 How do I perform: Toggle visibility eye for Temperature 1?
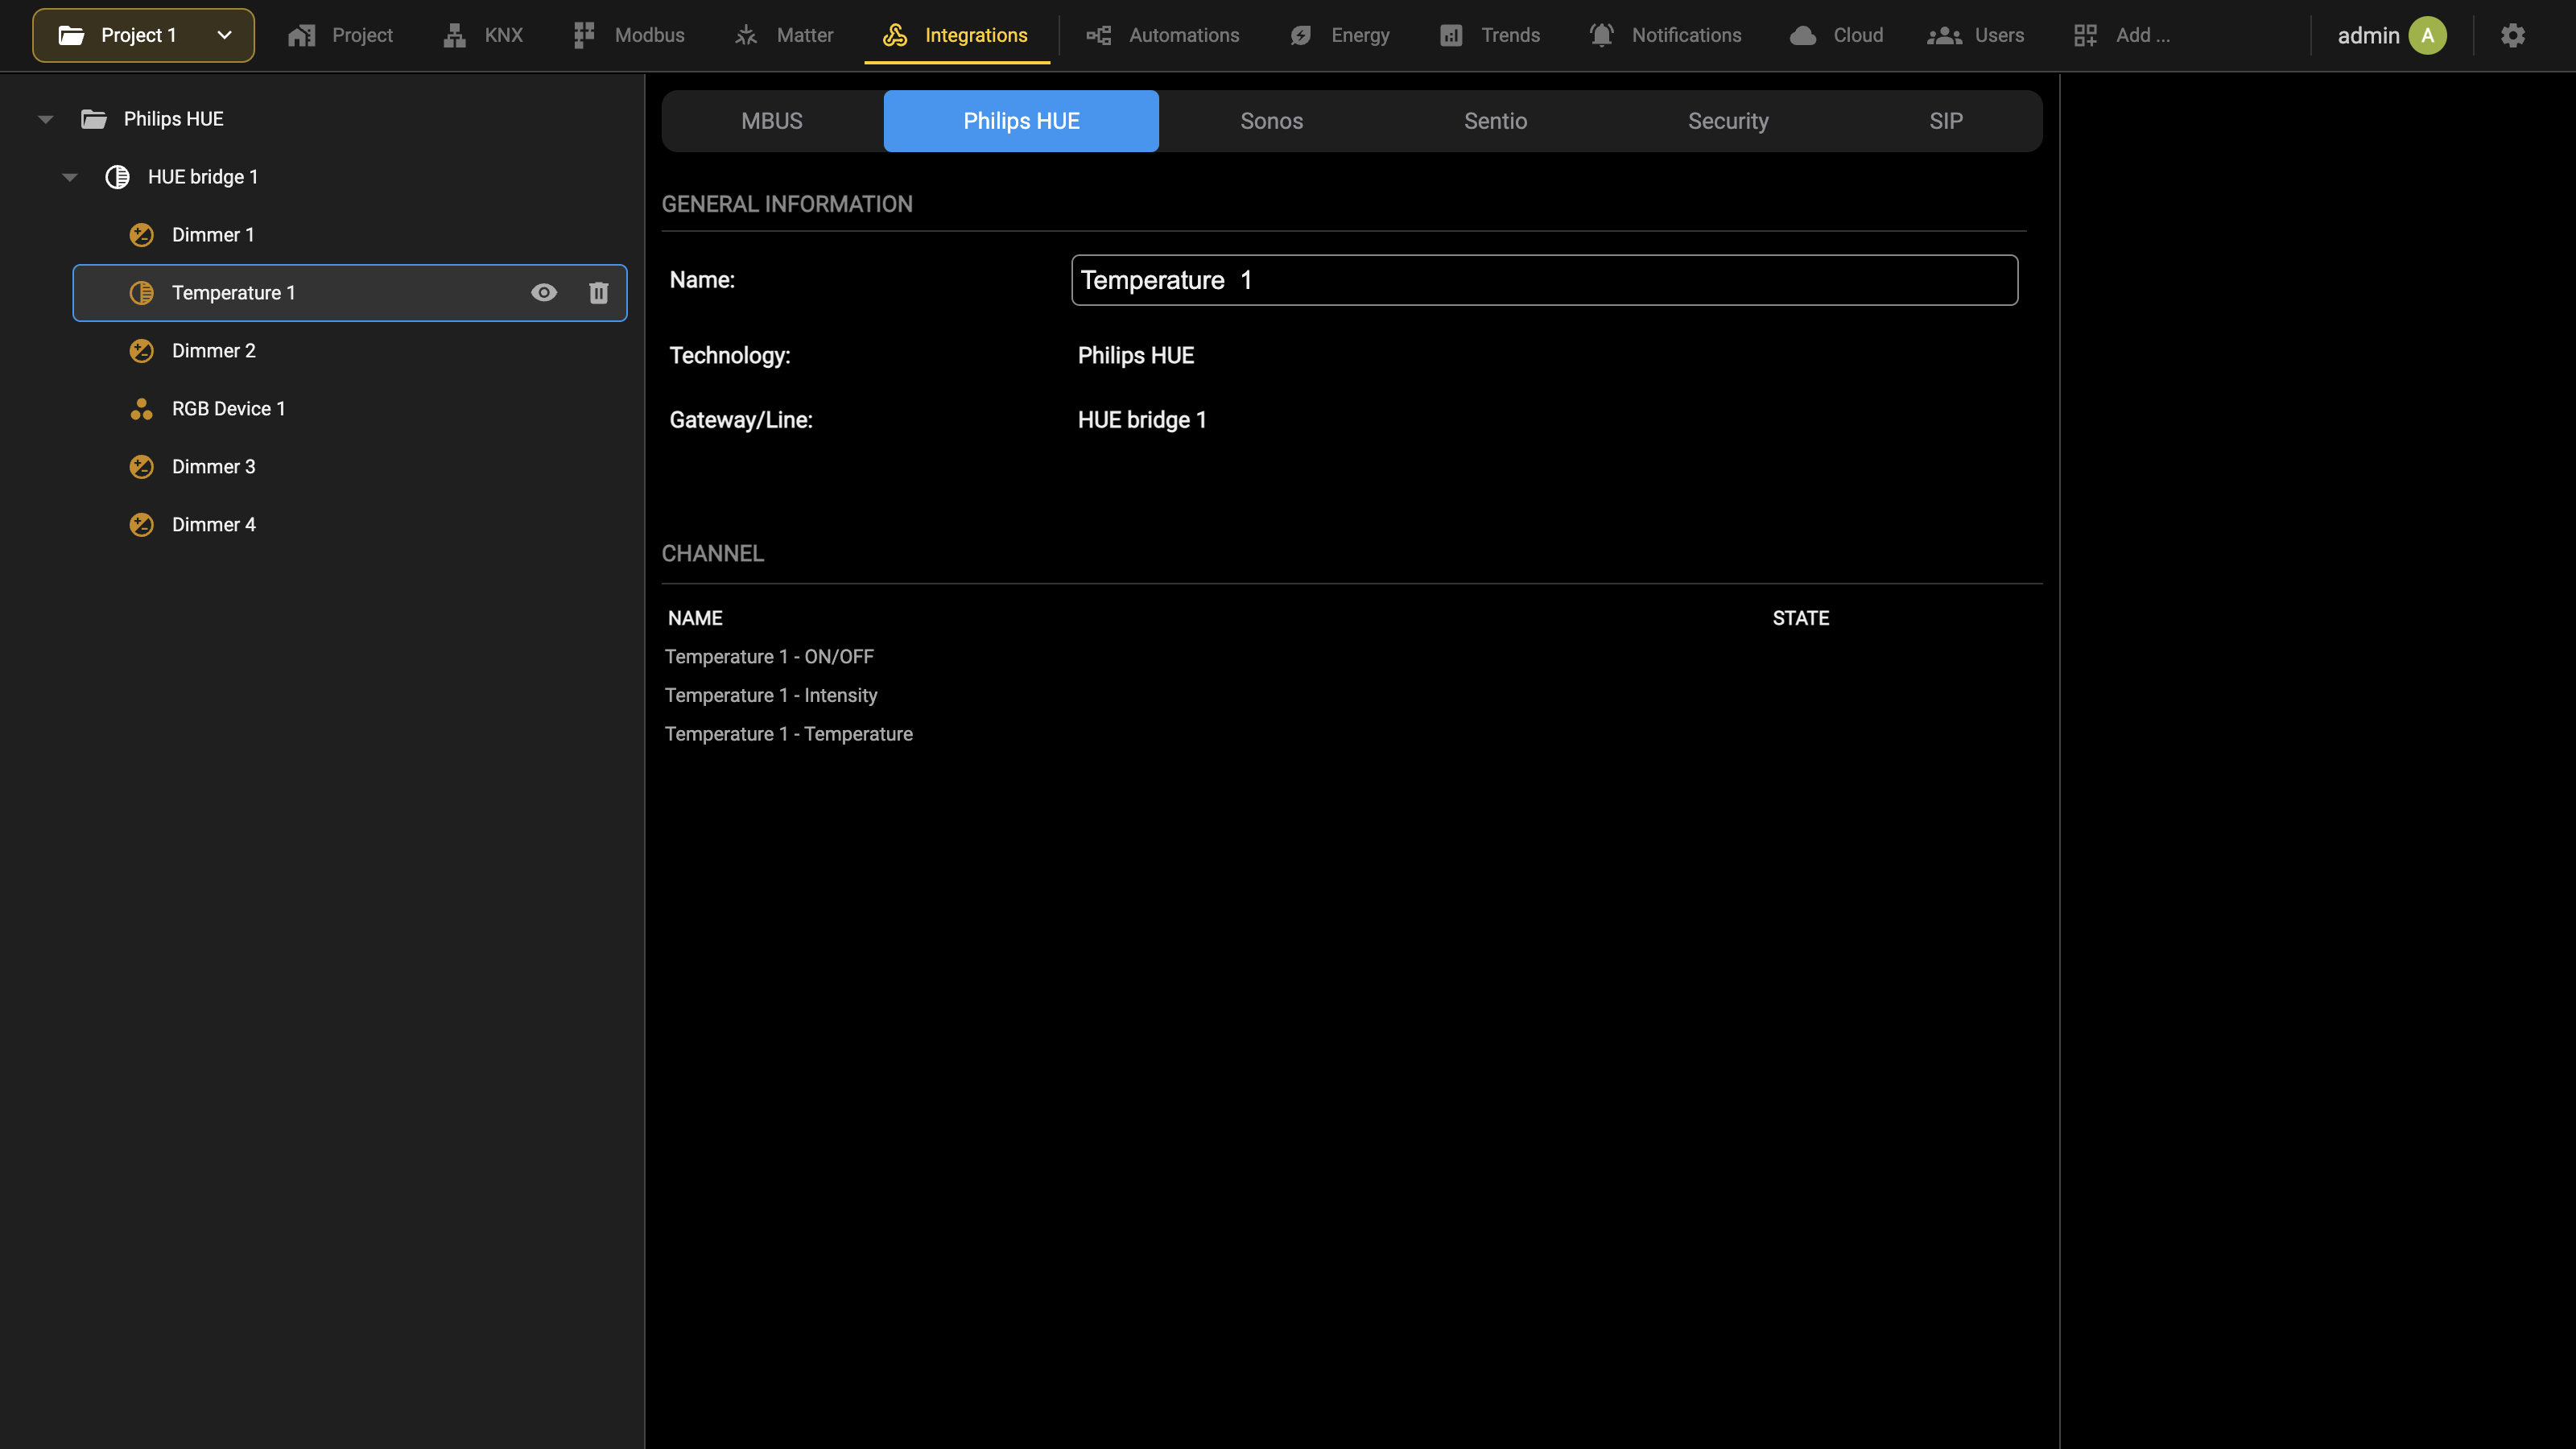(x=544, y=292)
